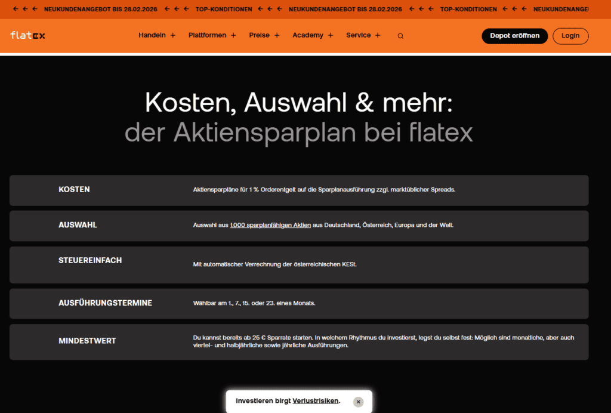Expand the Preise plus icon

pyautogui.click(x=277, y=36)
